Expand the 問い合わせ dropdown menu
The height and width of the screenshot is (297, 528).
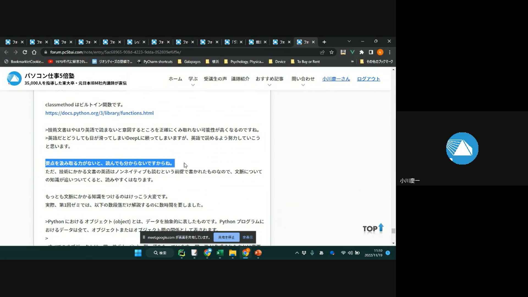303,79
